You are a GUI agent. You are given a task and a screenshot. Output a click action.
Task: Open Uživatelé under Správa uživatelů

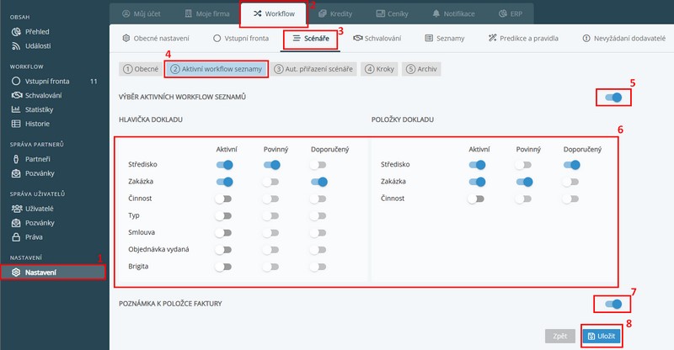[40, 209]
